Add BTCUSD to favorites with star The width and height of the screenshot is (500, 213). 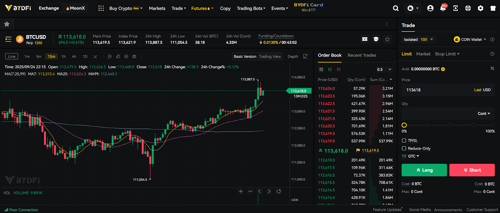click(387, 39)
